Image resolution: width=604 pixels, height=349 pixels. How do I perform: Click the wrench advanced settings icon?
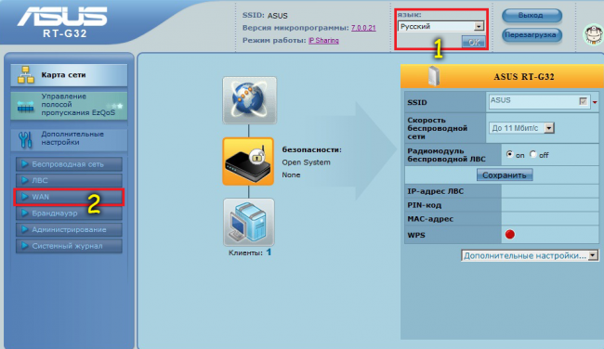(x=26, y=139)
